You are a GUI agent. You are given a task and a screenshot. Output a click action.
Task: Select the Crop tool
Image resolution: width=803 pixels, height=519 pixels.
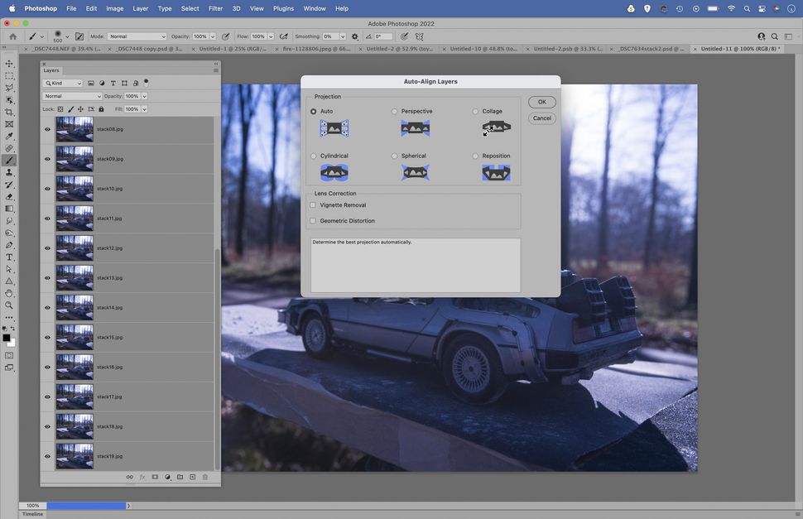click(9, 112)
